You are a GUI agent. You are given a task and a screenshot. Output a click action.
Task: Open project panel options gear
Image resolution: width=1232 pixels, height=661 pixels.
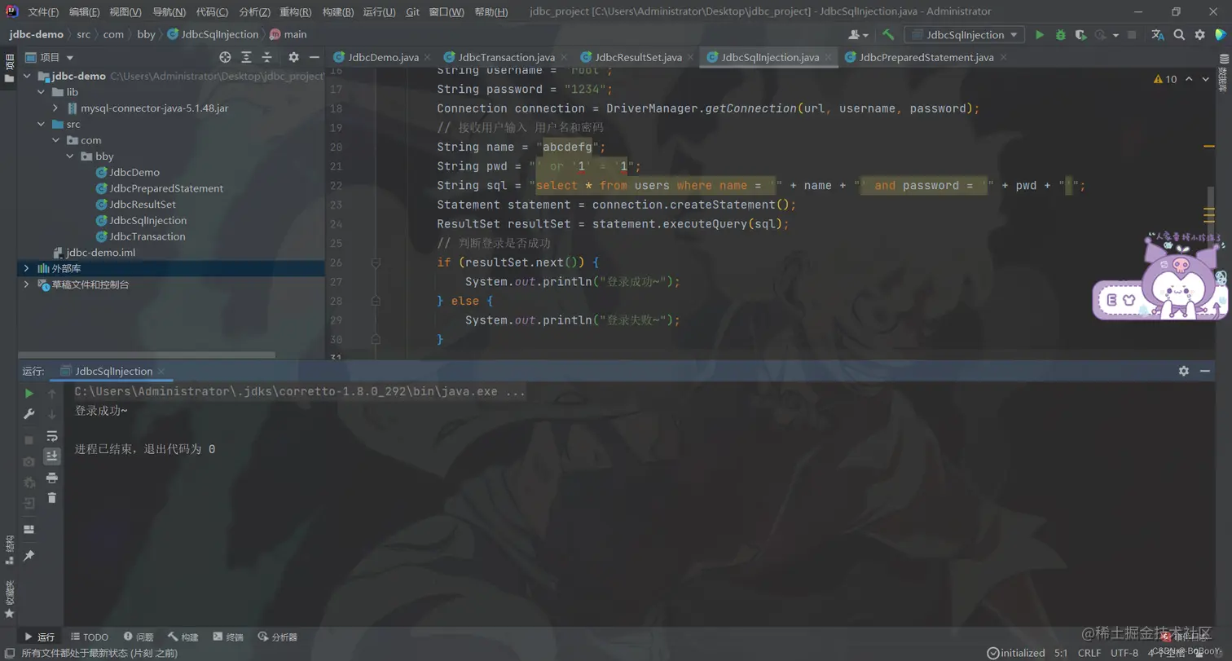click(x=293, y=57)
